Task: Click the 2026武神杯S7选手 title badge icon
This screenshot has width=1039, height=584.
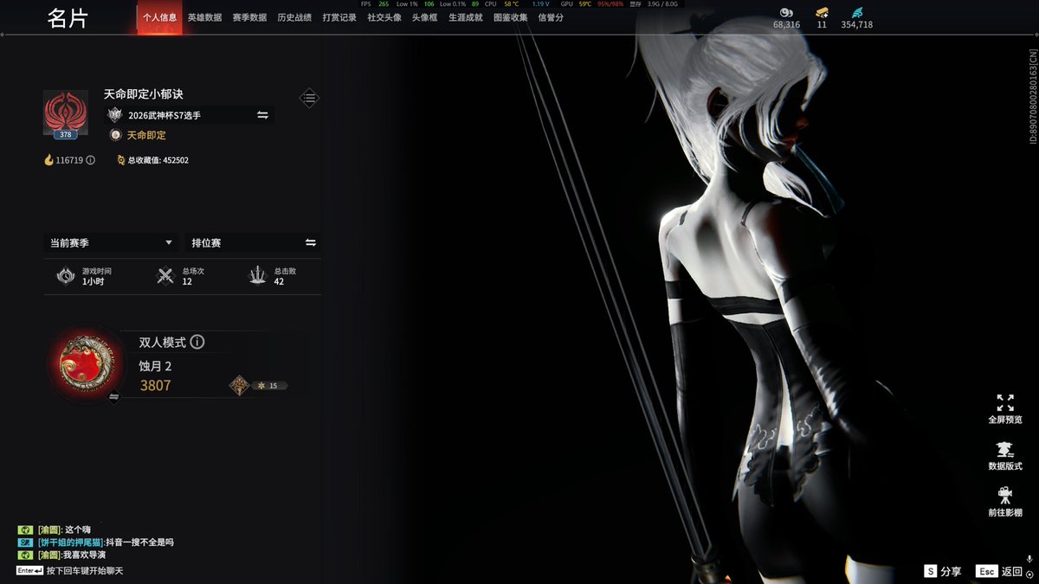Action: point(114,115)
